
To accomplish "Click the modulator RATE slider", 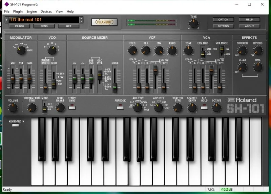I will click(x=29, y=79).
